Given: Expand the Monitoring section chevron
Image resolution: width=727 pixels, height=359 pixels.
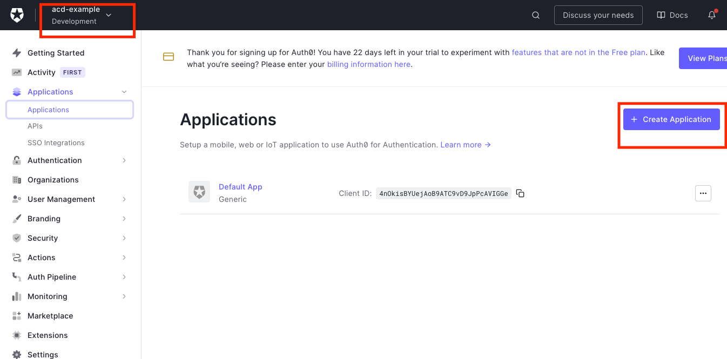Looking at the screenshot, I should tap(124, 296).
